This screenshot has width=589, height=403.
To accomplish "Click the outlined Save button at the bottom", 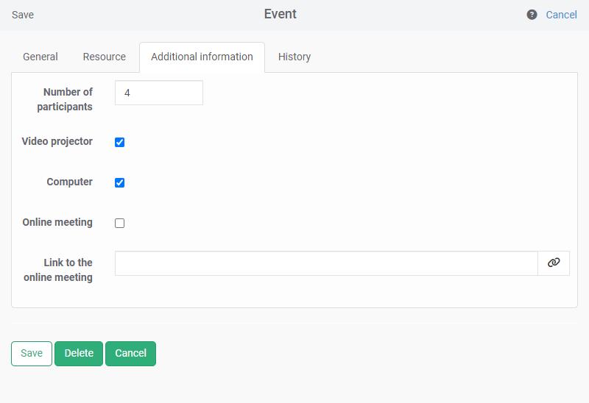I will [32, 354].
